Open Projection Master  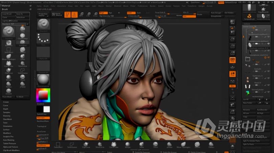point(43,14)
